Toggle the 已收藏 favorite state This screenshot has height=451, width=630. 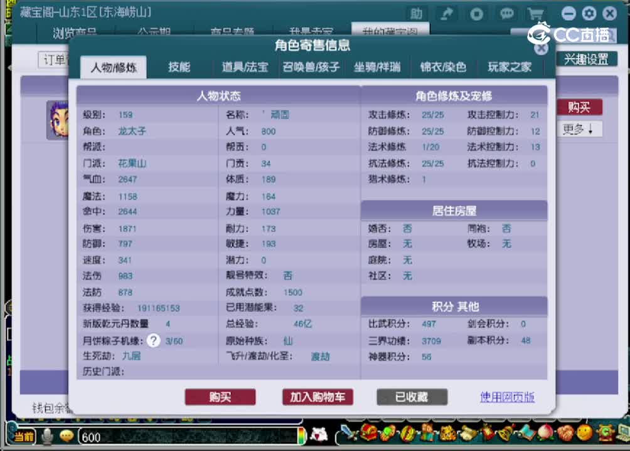(412, 397)
